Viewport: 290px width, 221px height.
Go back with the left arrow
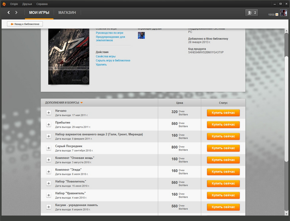(9, 12)
